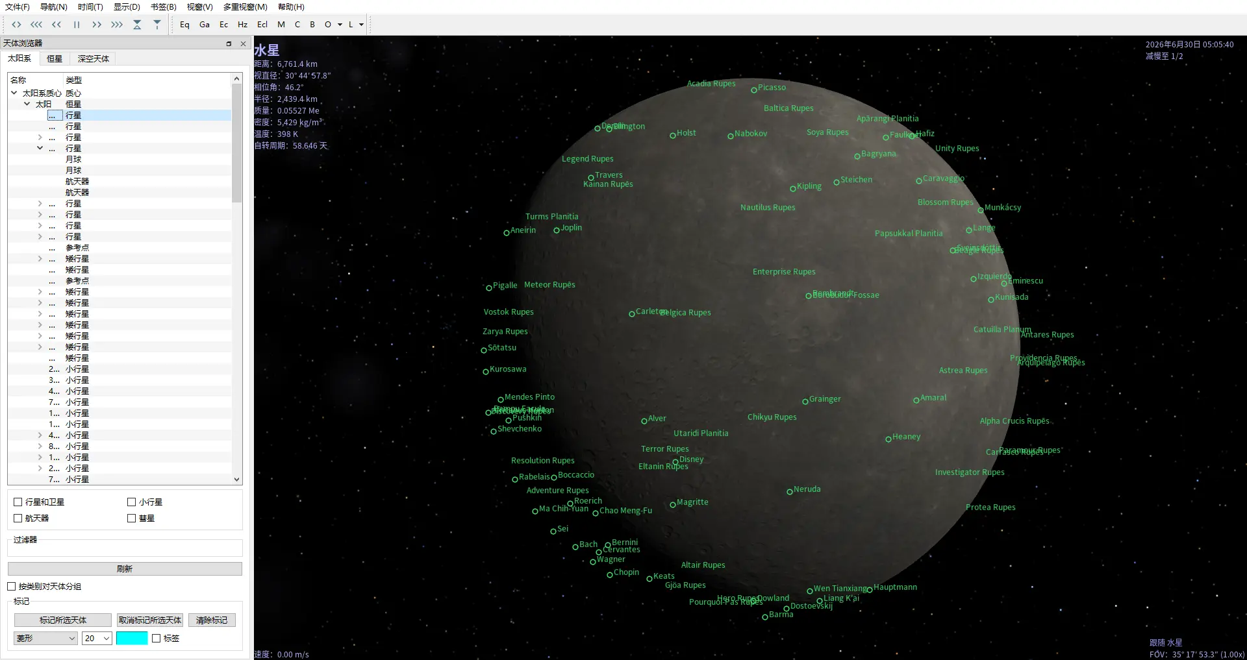Sort by the 类型 column header
The image size is (1247, 660).
[147, 80]
